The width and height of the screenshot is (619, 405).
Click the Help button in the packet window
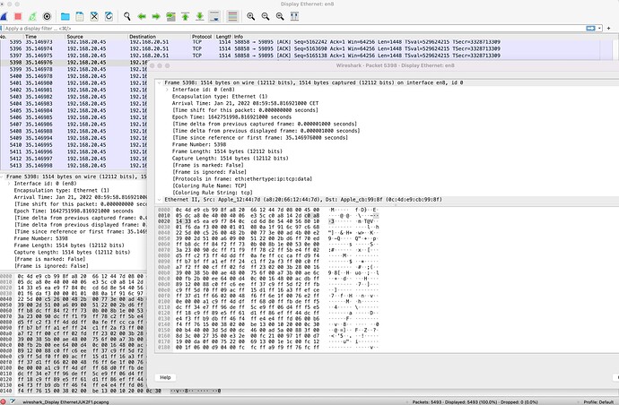point(165,377)
